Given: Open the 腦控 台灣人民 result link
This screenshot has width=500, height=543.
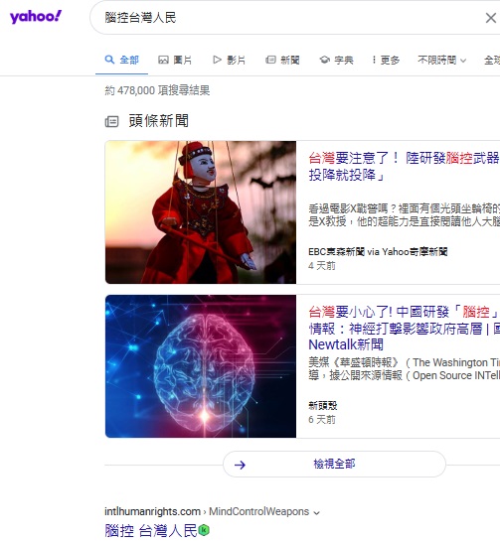Looking at the screenshot, I should [x=151, y=530].
